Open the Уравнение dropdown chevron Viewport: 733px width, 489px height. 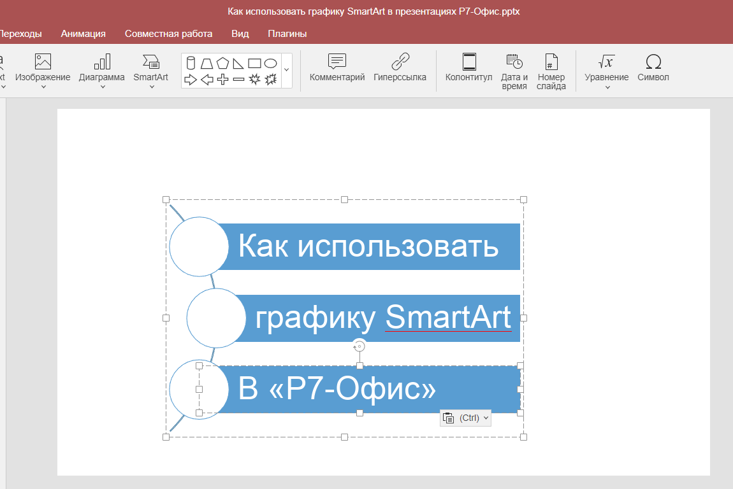pos(607,87)
